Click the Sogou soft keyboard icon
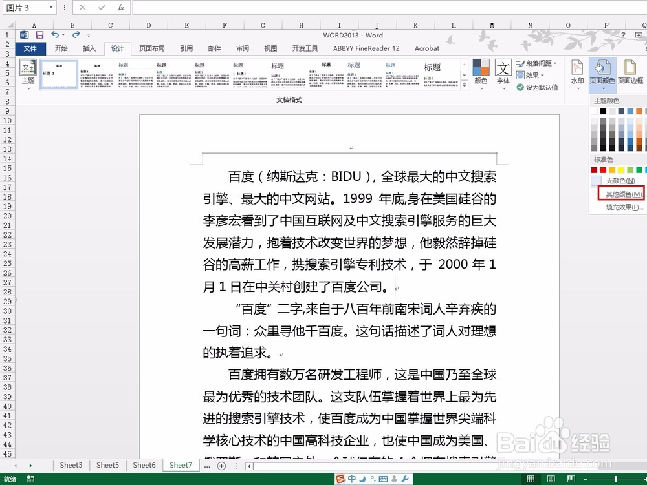This screenshot has height=485, width=647. pyautogui.click(x=383, y=479)
